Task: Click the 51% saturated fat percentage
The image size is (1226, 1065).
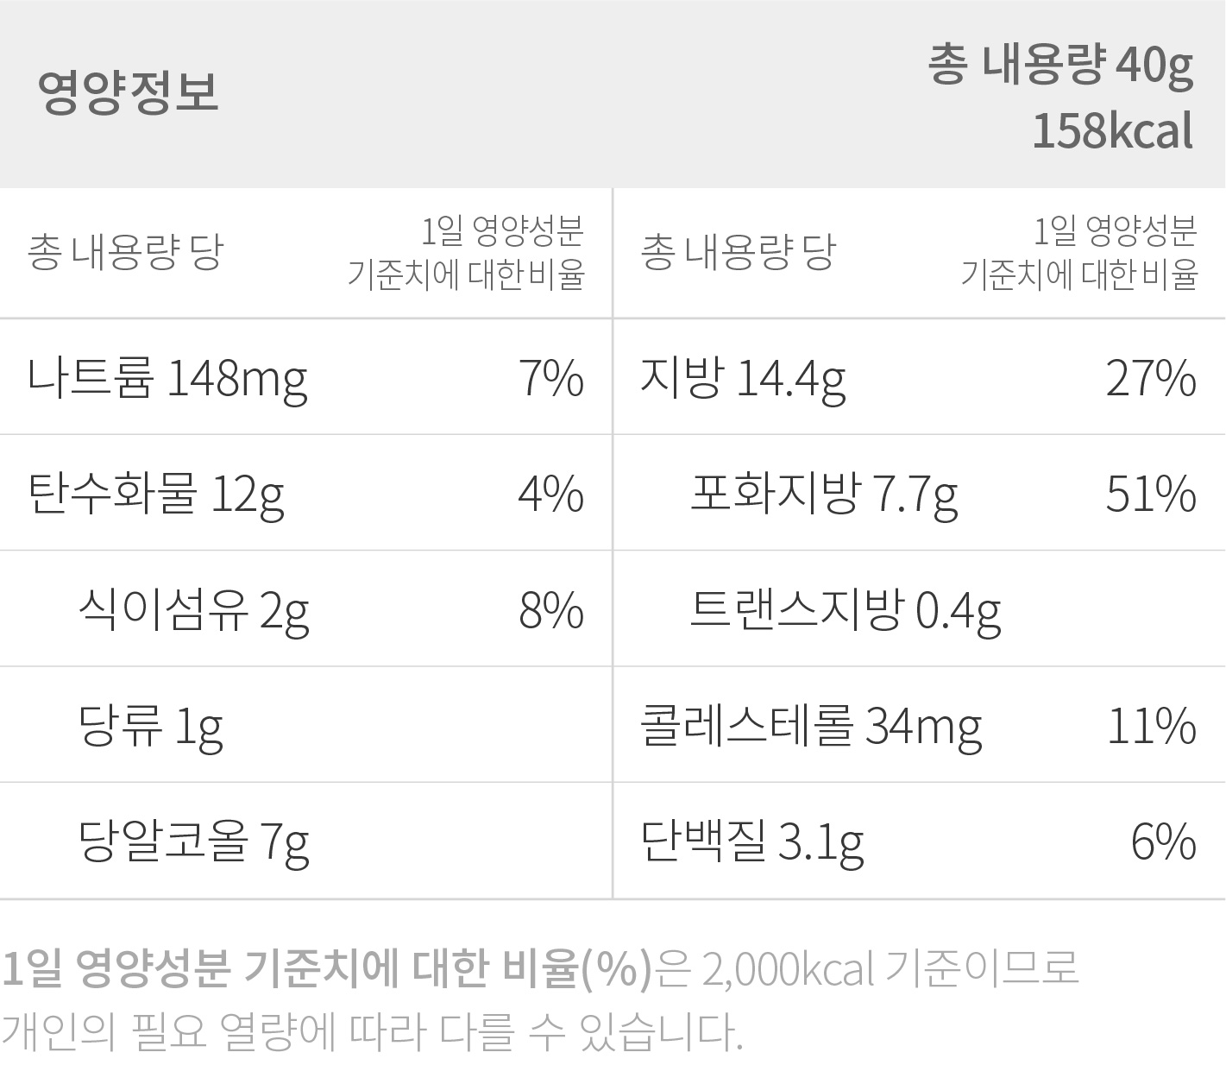Action: coord(1151,495)
